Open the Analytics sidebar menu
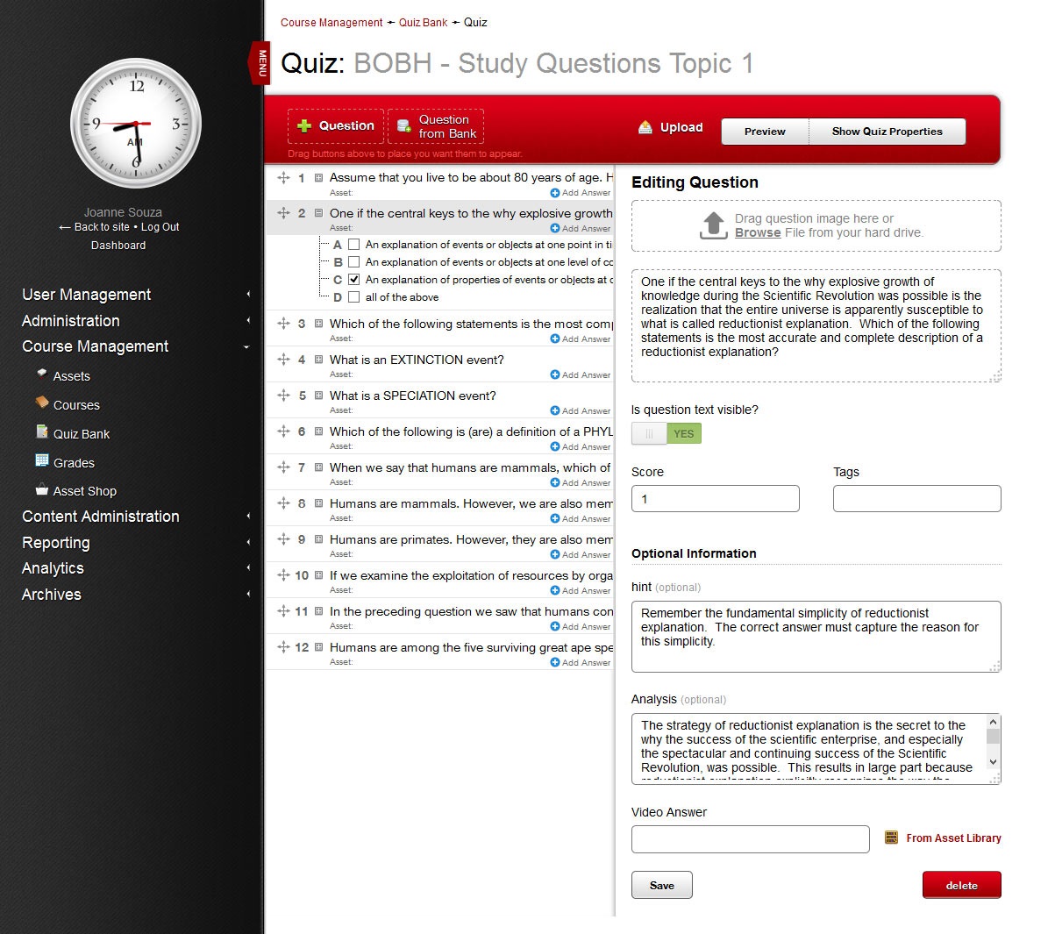 [x=53, y=568]
